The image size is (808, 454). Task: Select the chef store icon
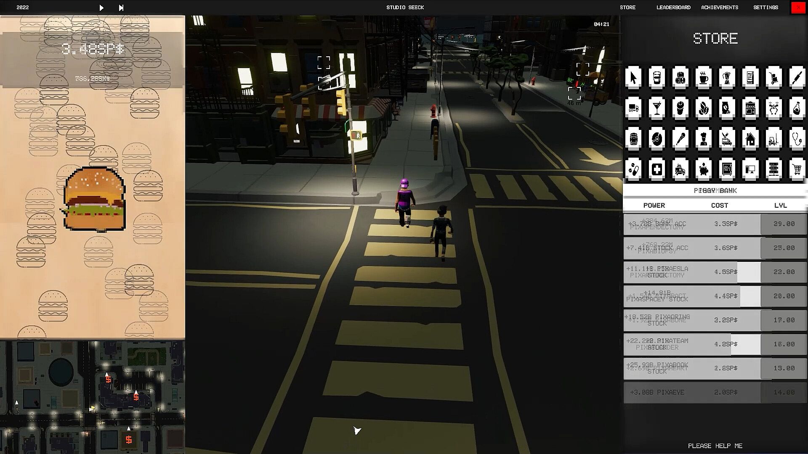coord(703,139)
